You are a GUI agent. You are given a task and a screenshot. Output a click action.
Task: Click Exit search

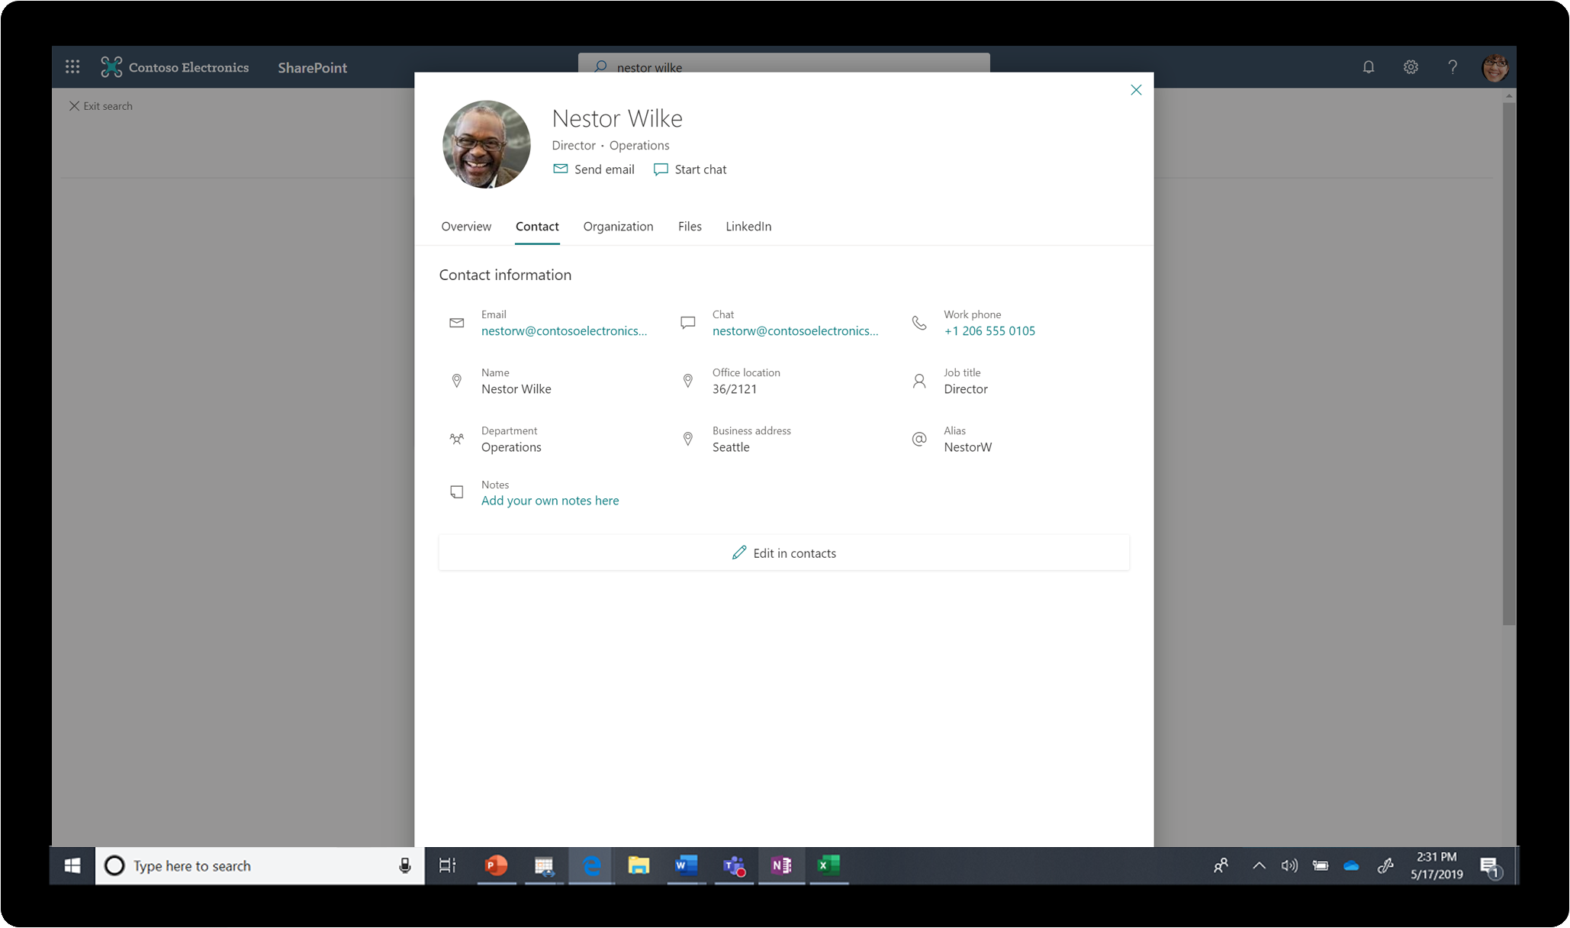[x=101, y=106]
